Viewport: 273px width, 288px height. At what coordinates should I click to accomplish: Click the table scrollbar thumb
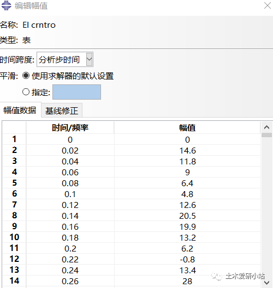tap(266, 135)
